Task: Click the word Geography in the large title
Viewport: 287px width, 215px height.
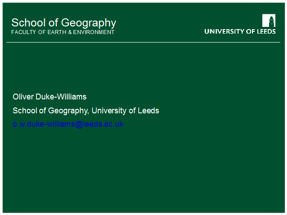Action: 89,23
